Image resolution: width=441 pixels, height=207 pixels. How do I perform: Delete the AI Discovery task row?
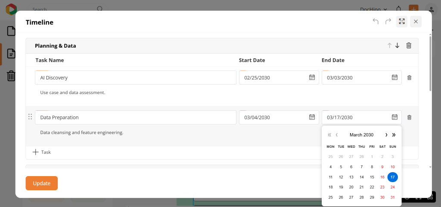point(409,78)
